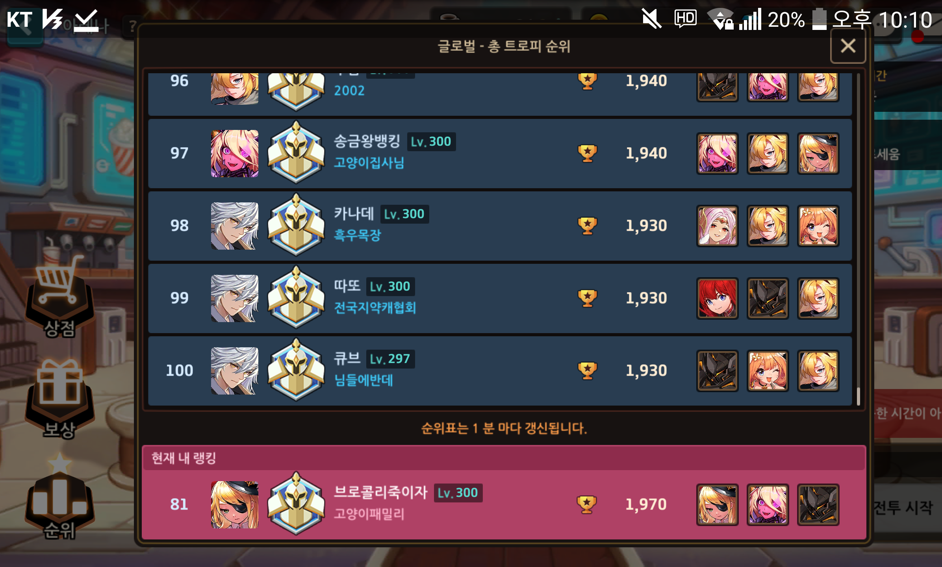Image resolution: width=942 pixels, height=567 pixels.
Task: Open 송금왕뱅킹 pink-faced profile avatar
Action: (x=234, y=153)
